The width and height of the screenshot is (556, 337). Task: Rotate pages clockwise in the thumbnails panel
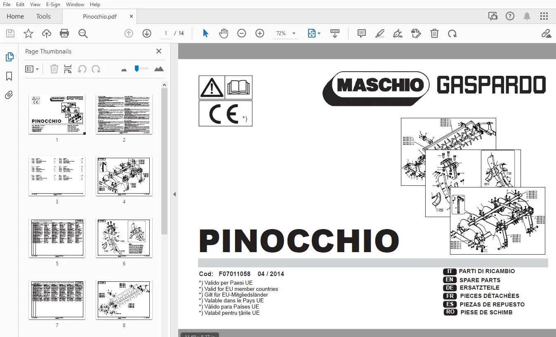pyautogui.click(x=96, y=69)
